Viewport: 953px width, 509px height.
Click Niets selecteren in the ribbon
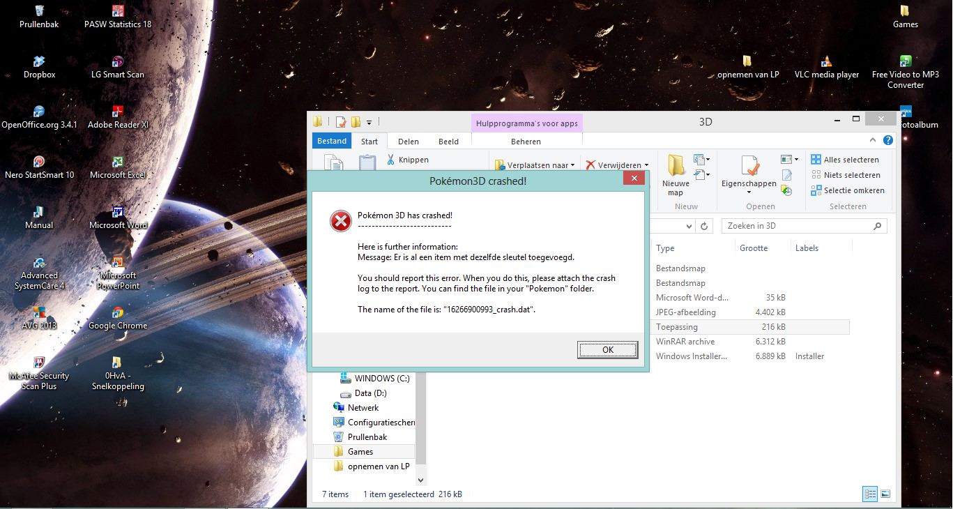coord(846,175)
